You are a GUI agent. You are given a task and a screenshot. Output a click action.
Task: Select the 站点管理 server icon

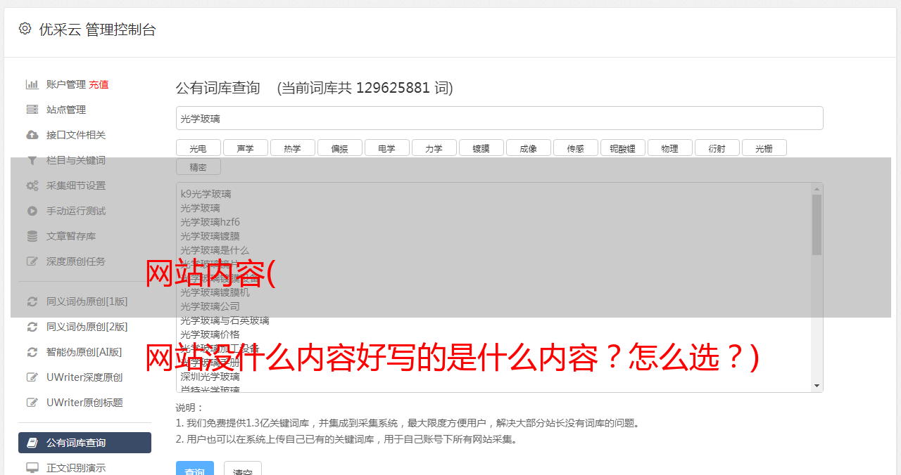click(x=32, y=110)
